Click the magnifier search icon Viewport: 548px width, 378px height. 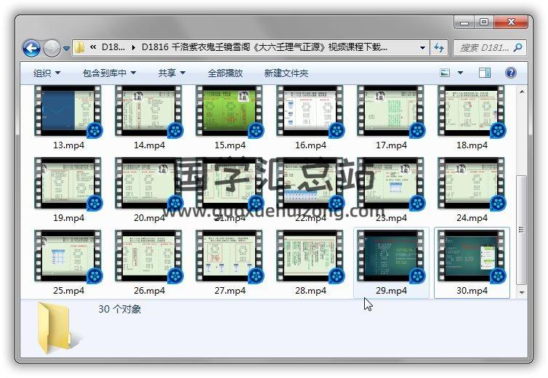coord(518,47)
